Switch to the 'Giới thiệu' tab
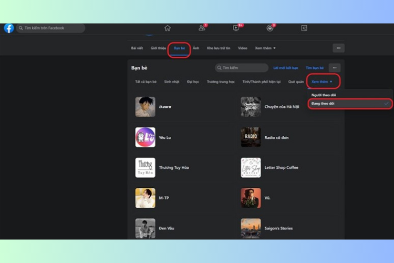The width and height of the screenshot is (394, 263). tap(158, 48)
